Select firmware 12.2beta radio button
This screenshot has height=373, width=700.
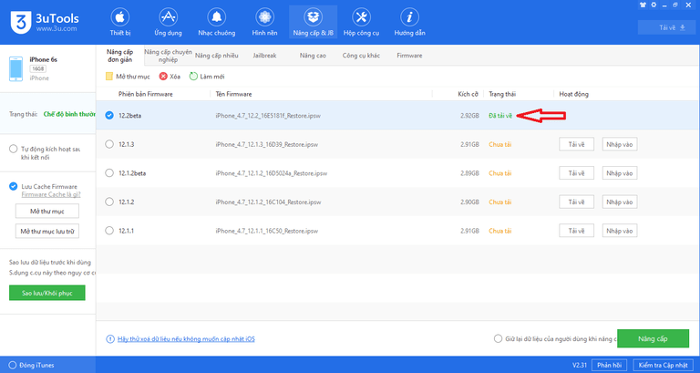click(x=109, y=115)
